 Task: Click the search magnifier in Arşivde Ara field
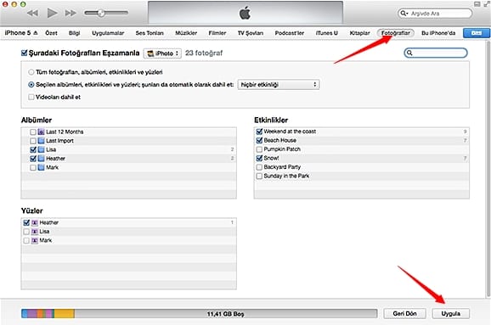pos(403,13)
